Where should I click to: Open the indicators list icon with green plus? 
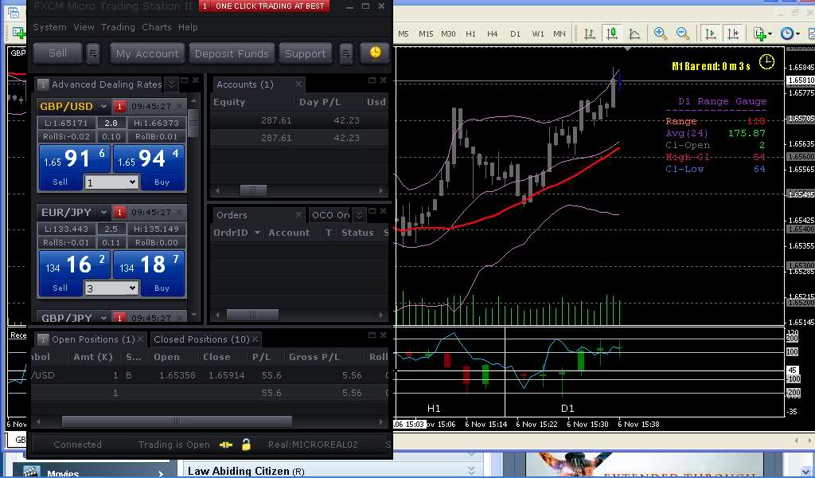(x=762, y=33)
